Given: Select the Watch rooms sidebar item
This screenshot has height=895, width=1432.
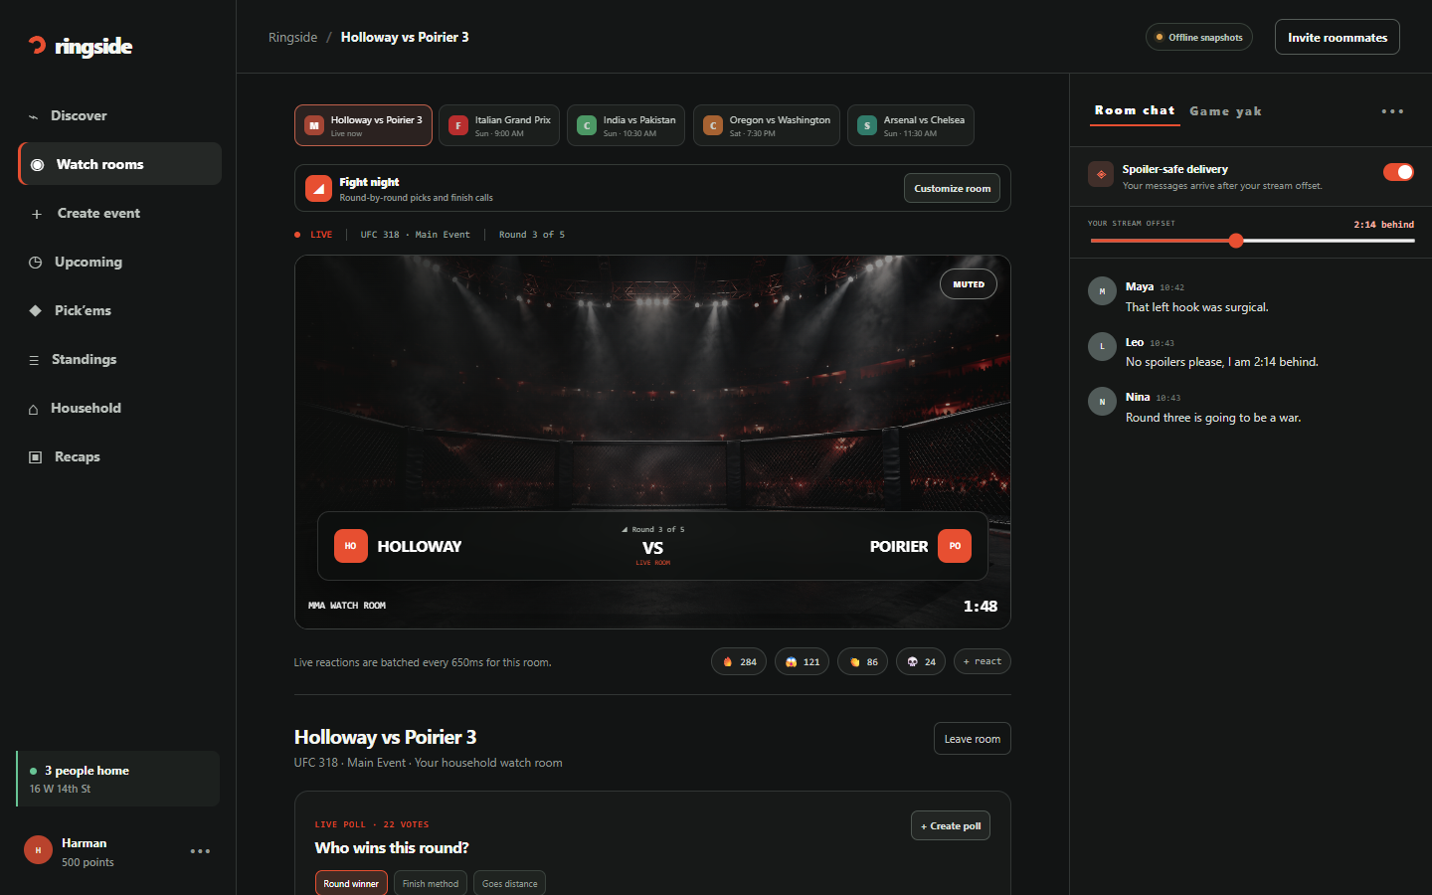Looking at the screenshot, I should point(119,164).
